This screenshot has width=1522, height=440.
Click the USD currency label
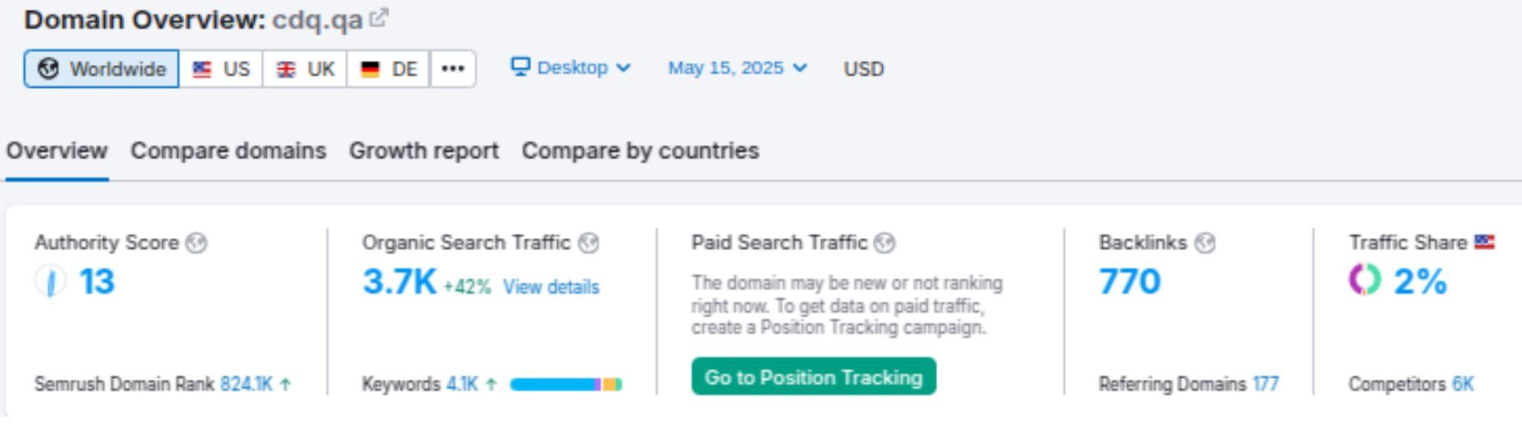pyautogui.click(x=864, y=69)
